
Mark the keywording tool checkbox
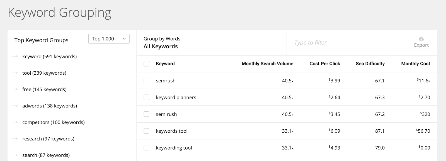point(146,148)
